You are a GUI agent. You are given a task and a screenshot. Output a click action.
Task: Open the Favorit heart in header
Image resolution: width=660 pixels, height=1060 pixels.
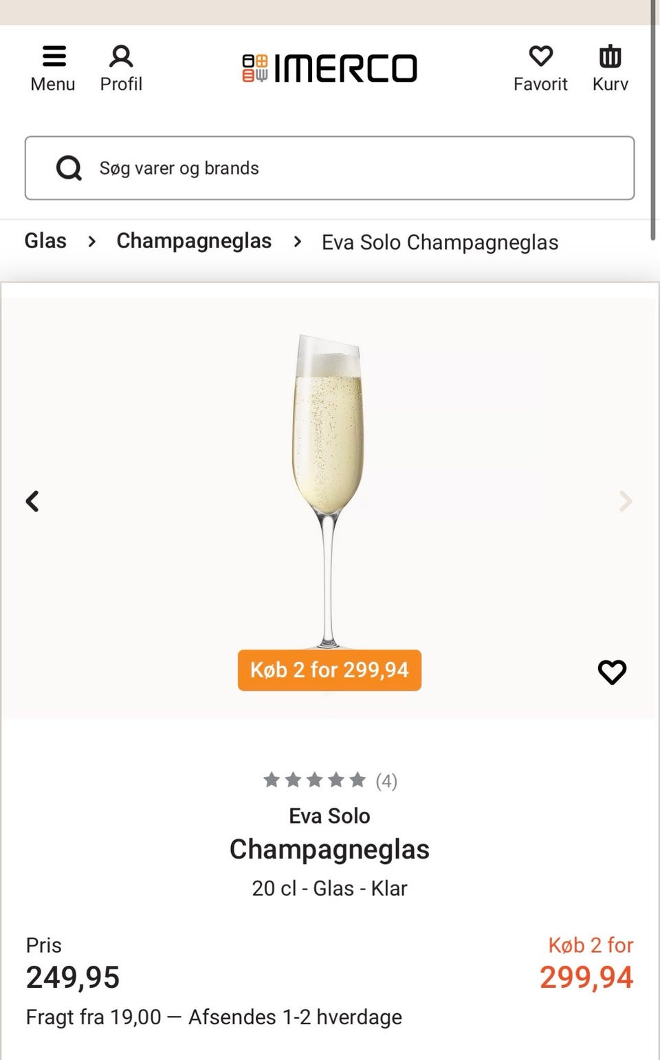(x=540, y=57)
